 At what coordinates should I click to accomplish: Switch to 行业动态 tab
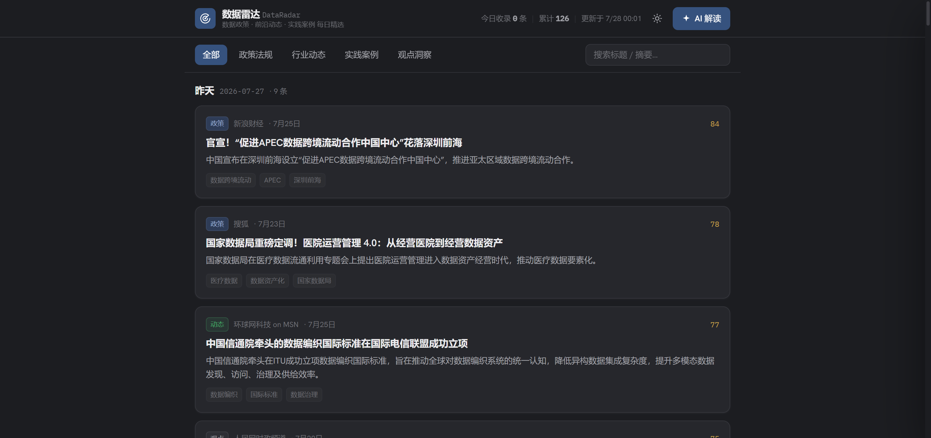click(308, 55)
